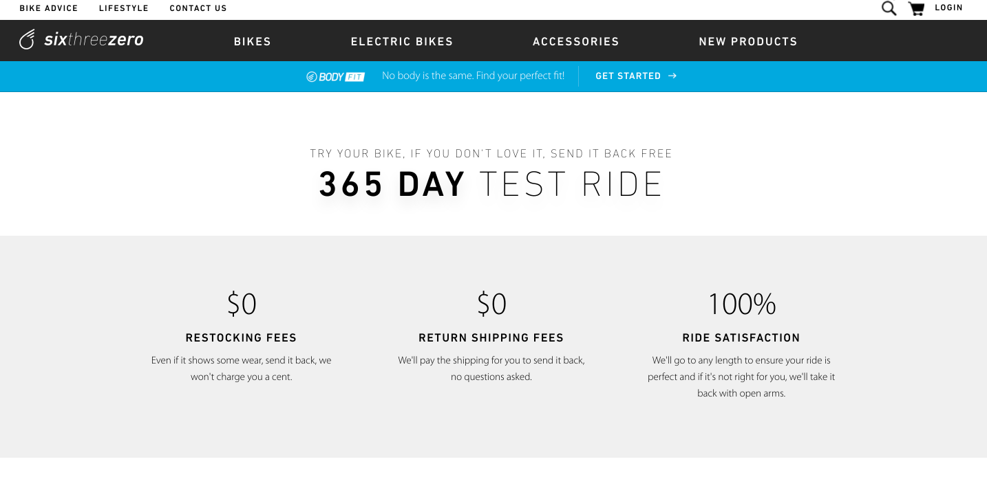Open the Contact Us link
987x479 pixels.
pos(198,8)
